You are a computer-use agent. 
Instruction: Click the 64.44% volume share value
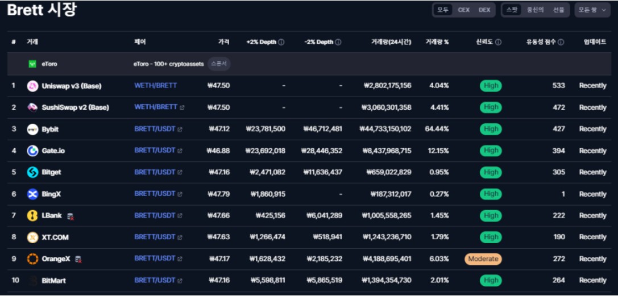pos(437,129)
